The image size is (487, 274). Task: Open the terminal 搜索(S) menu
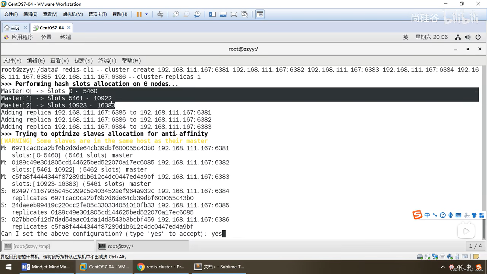(x=83, y=60)
